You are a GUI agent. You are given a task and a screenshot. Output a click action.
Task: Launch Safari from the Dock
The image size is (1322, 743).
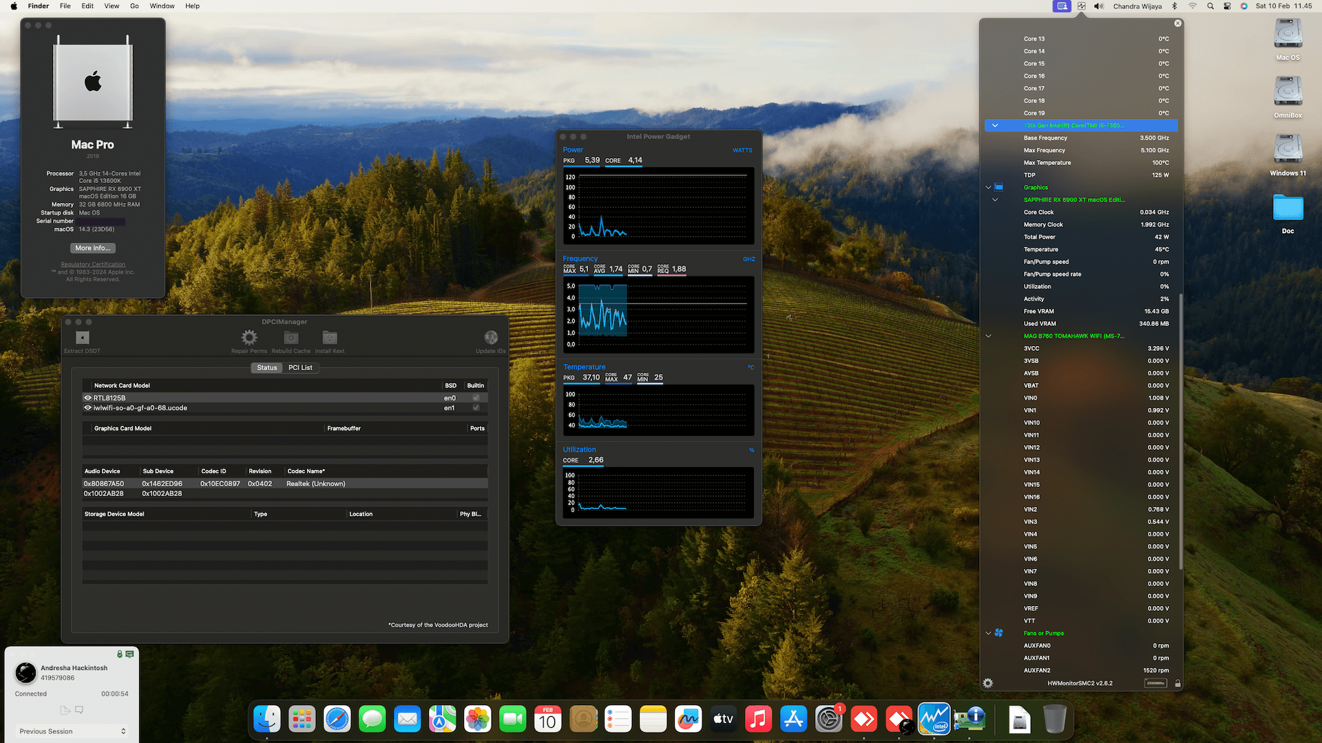click(x=337, y=720)
